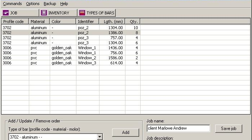
Task: Click 'golden_oak' in the Window_2 row
Action: click(x=62, y=58)
